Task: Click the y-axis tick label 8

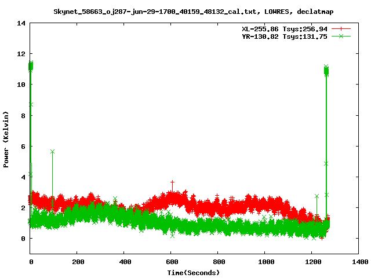Action: (x=23, y=116)
